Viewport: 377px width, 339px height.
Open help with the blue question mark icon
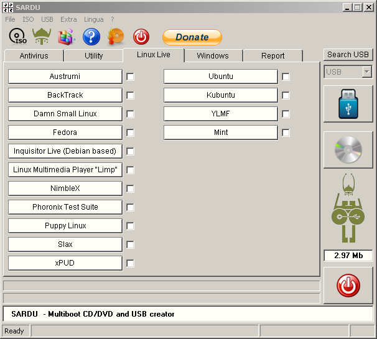[x=91, y=37]
